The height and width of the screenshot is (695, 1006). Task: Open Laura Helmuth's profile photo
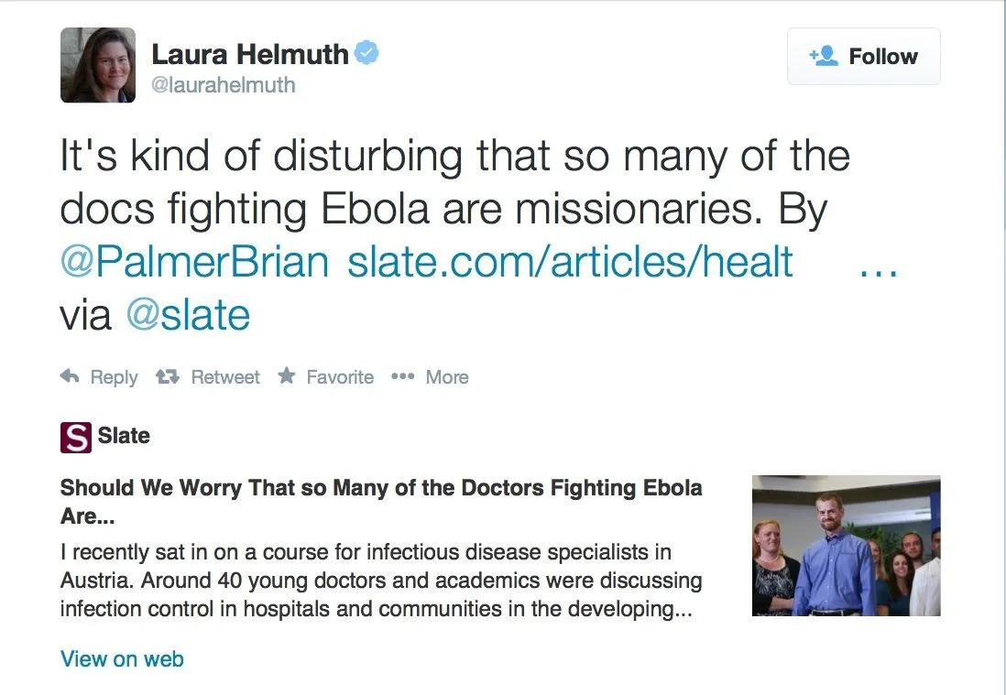[98, 65]
